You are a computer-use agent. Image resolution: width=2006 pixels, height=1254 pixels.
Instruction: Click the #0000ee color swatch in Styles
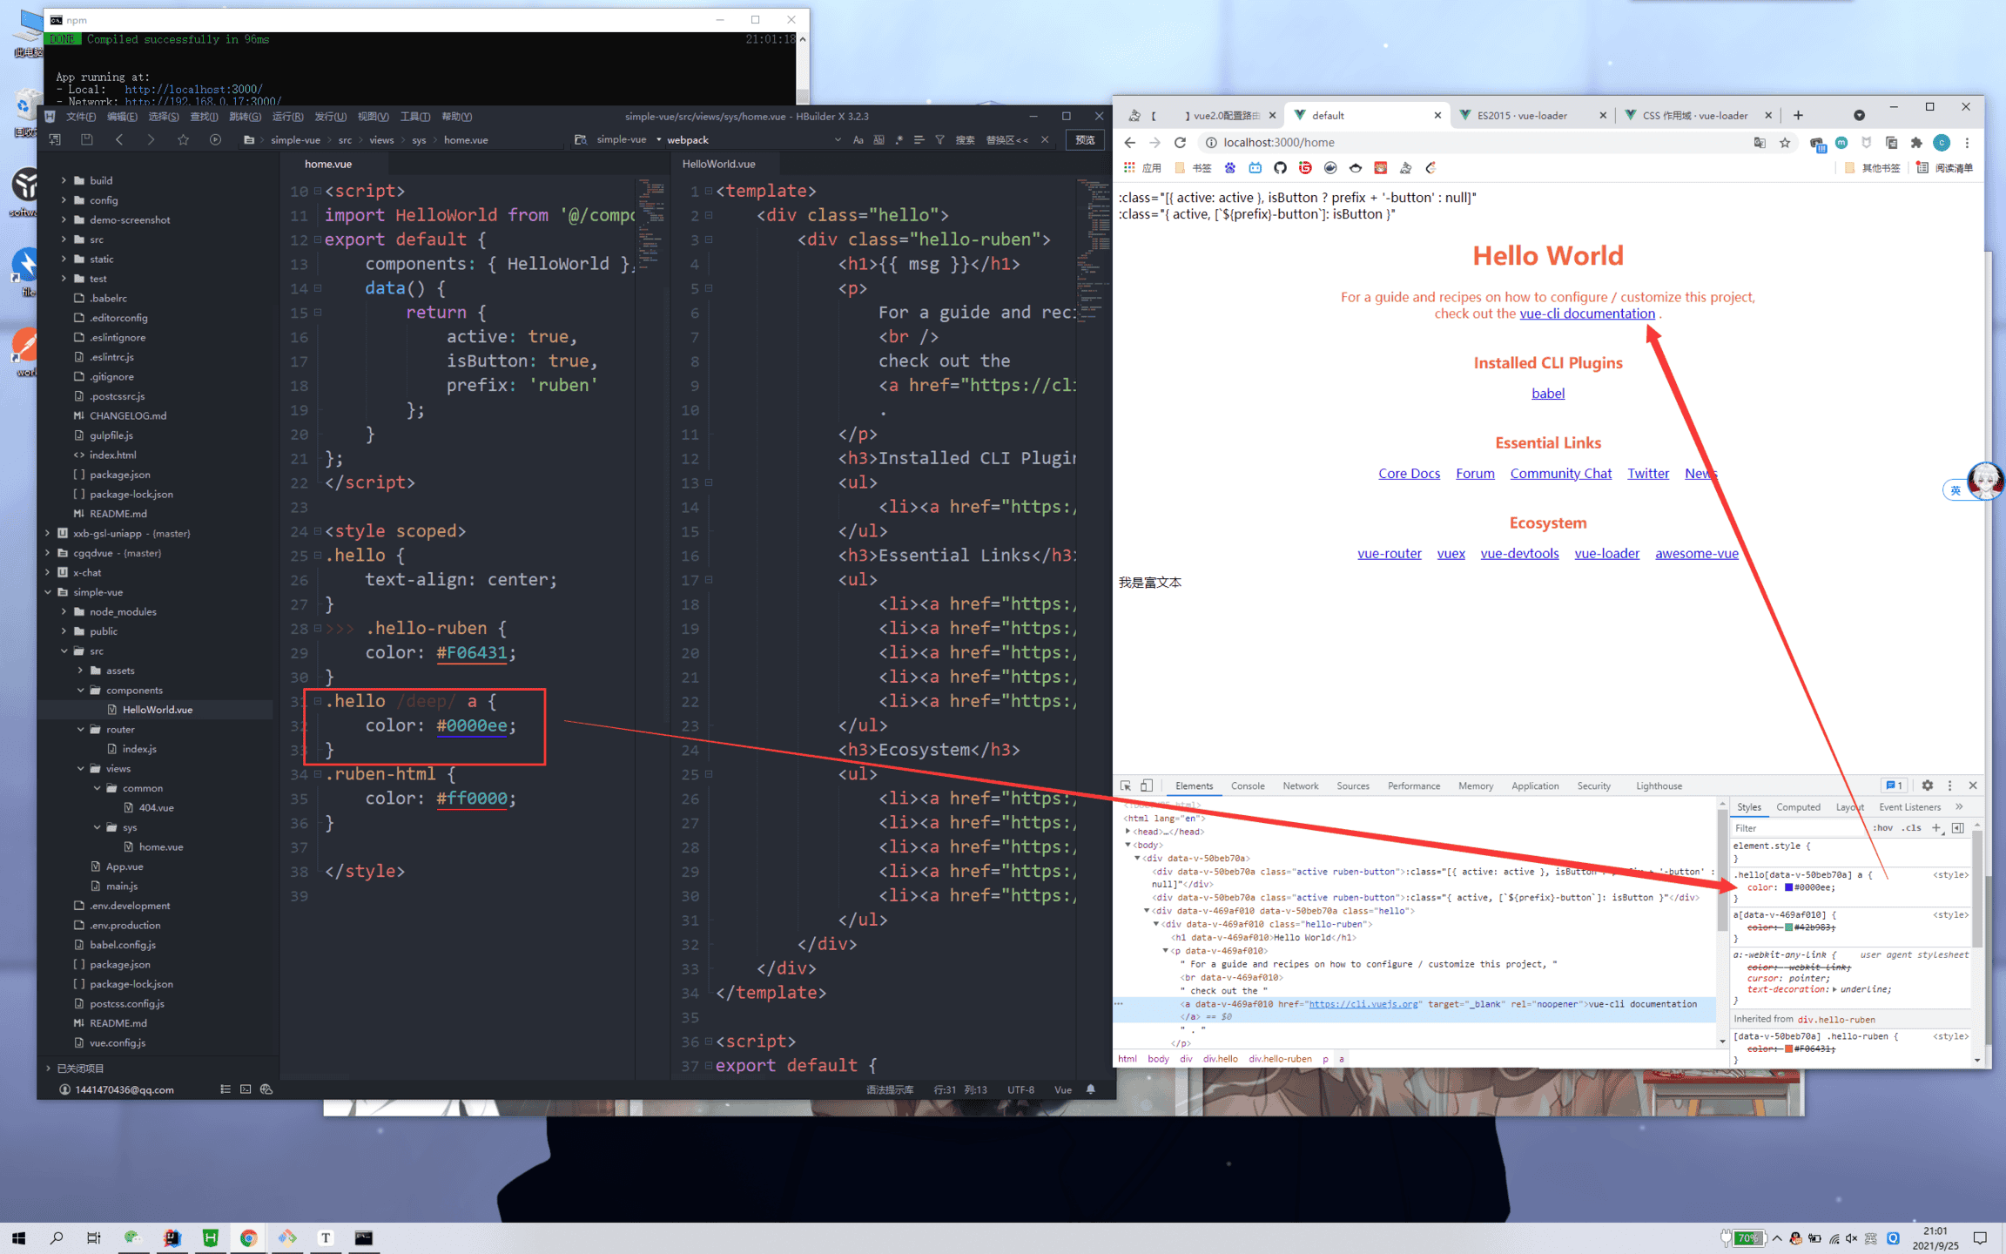click(x=1788, y=887)
